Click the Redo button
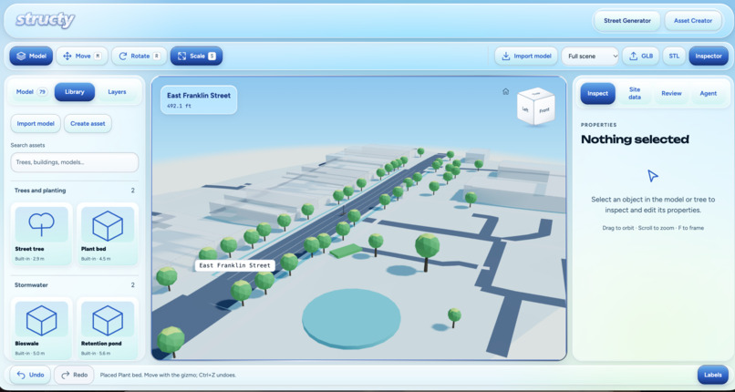735x392 pixels. 74,375
